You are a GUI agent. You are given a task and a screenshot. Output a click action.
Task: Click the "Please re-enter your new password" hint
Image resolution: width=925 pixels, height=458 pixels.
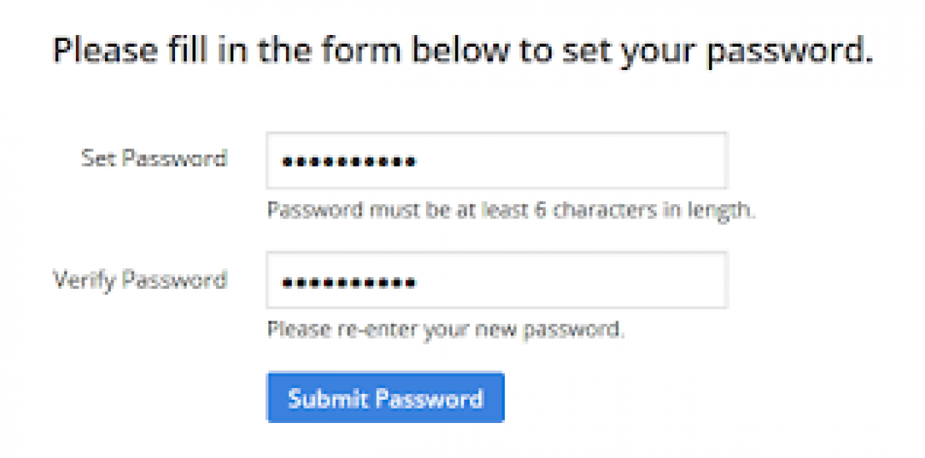click(x=445, y=330)
